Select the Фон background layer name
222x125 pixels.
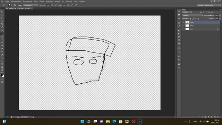[x=191, y=29]
